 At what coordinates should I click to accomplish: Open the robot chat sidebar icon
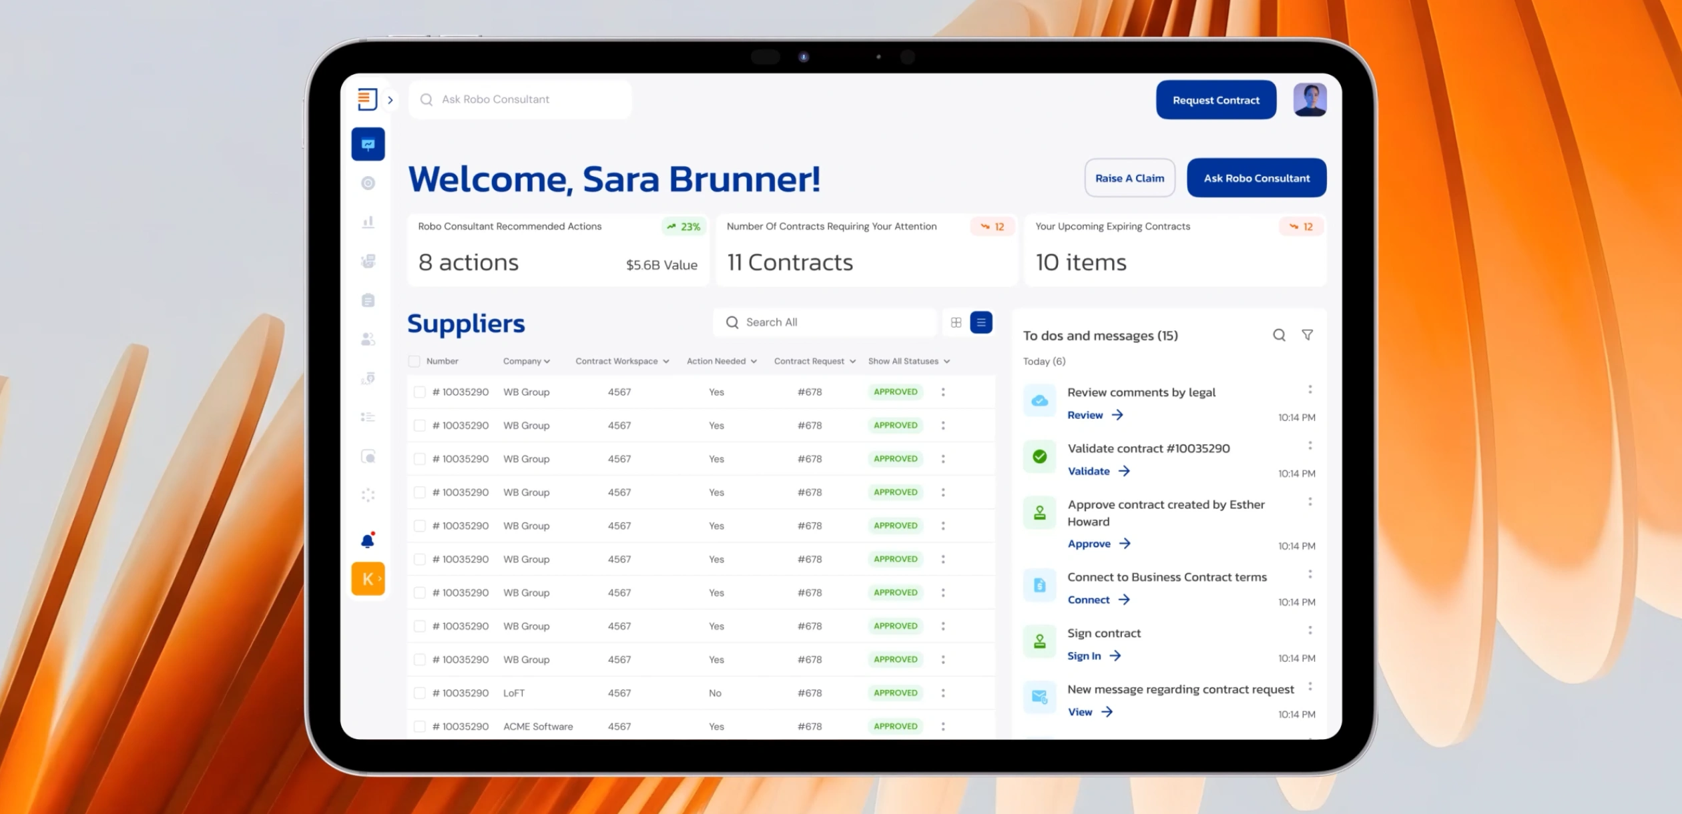(368, 261)
